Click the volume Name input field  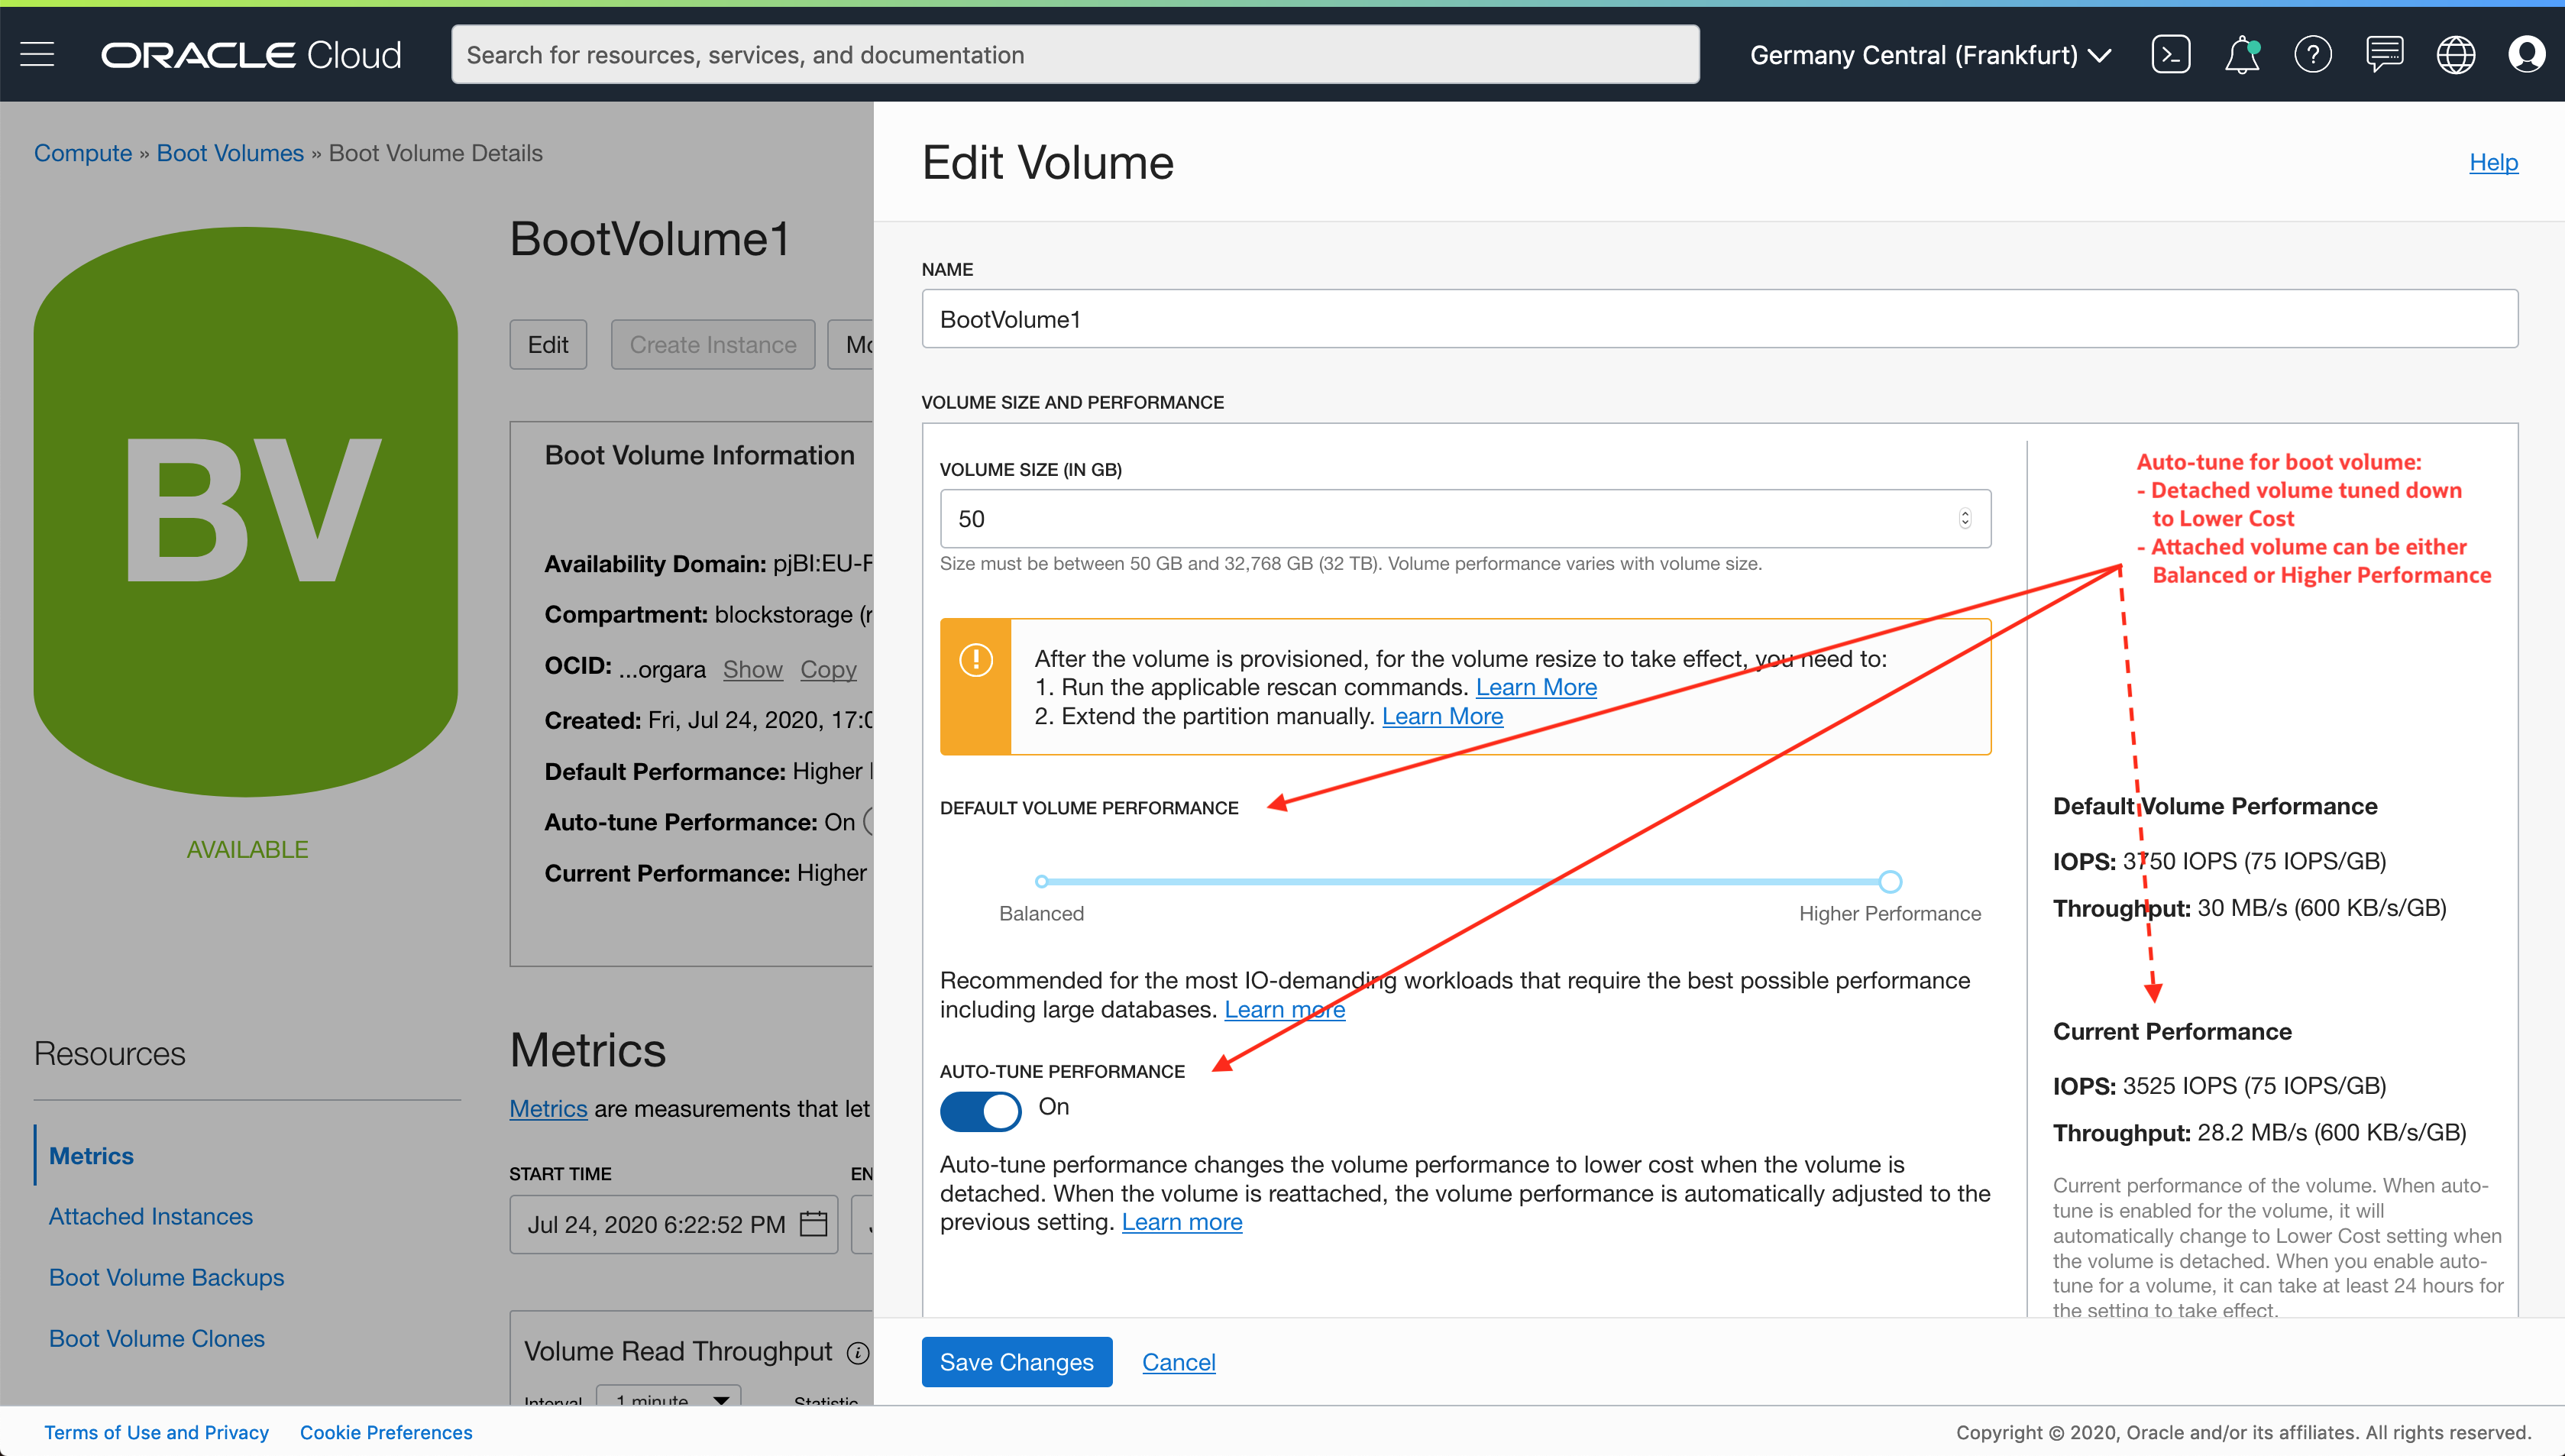point(1719,319)
